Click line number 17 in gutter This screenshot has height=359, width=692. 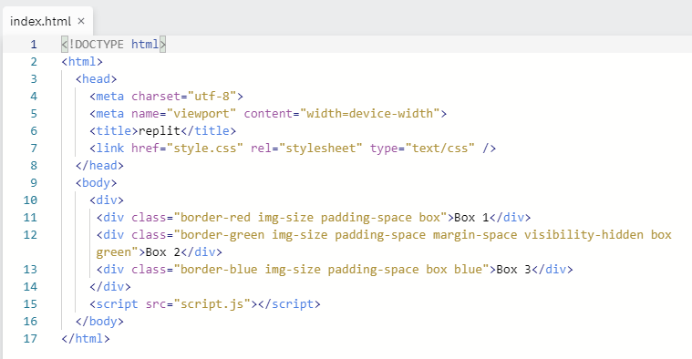pyautogui.click(x=30, y=339)
